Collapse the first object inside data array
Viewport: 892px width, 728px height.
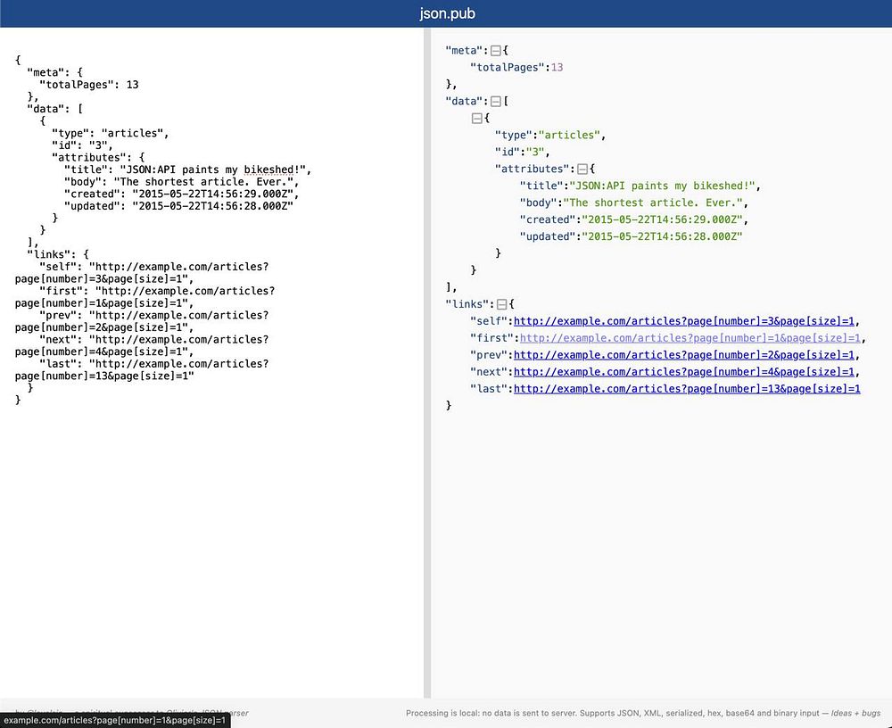click(x=476, y=119)
